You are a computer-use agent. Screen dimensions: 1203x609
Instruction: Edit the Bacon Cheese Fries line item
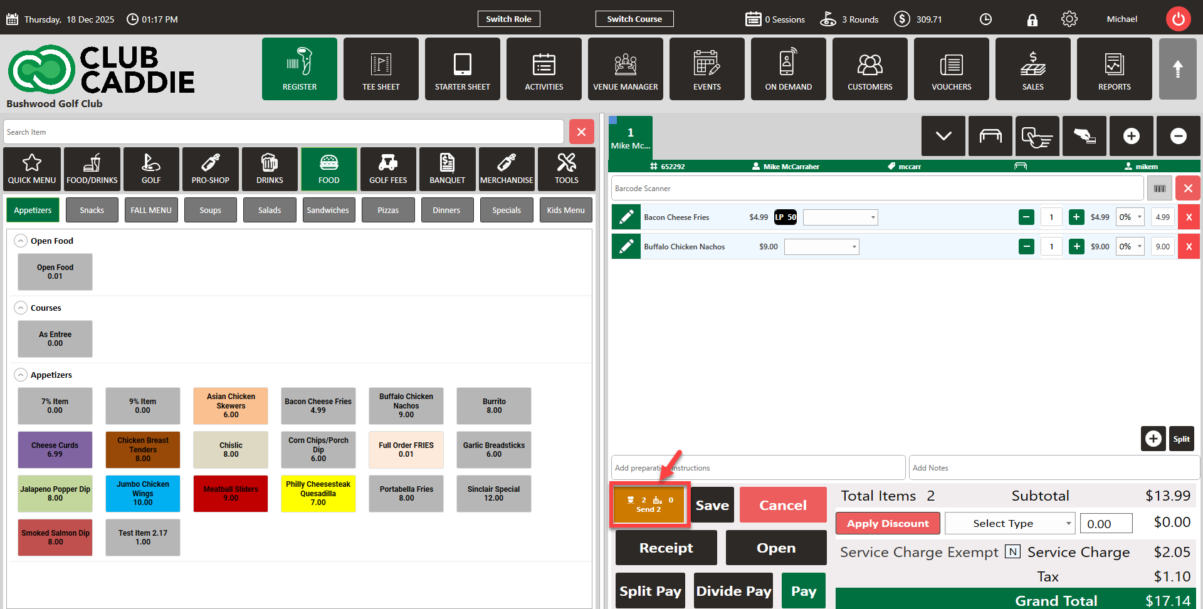pyautogui.click(x=626, y=217)
